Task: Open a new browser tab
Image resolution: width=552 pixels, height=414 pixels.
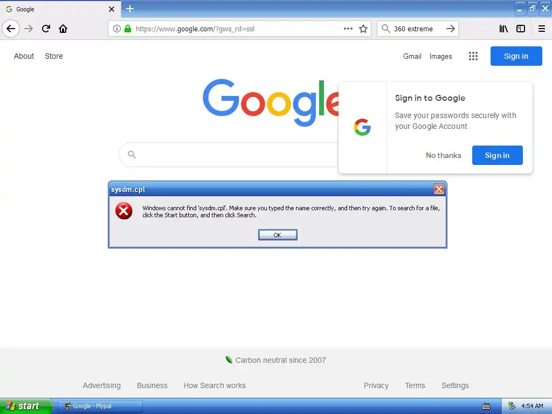Action: pyautogui.click(x=129, y=9)
